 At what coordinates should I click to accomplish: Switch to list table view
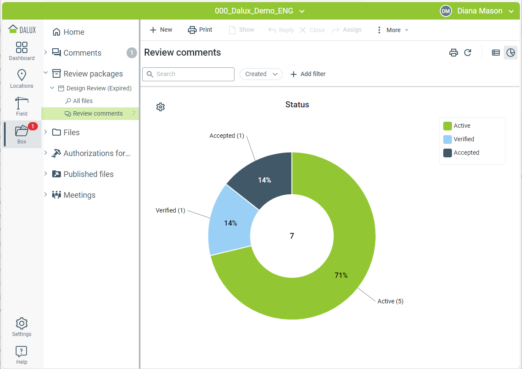click(x=496, y=53)
